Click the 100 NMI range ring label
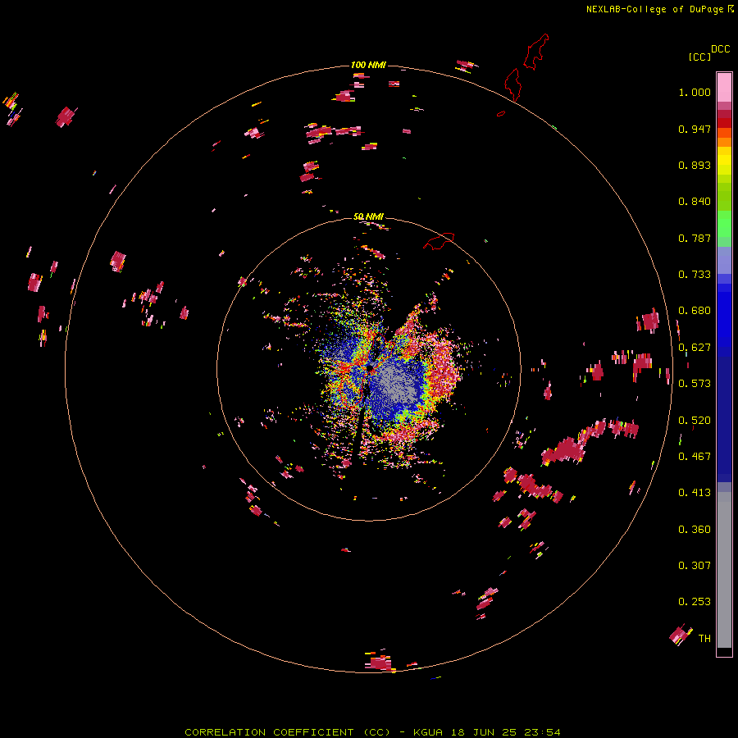Image resolution: width=738 pixels, height=738 pixels. point(368,65)
